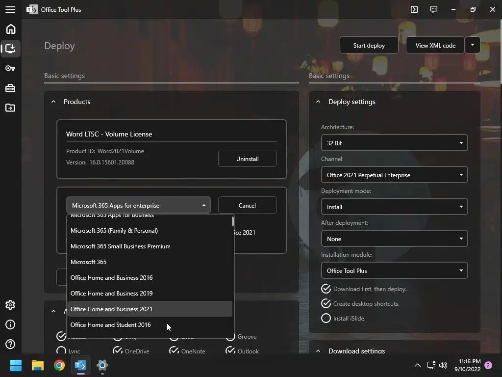Screen dimensions: 502x377
Task: Open volume tray icon
Action: (443, 365)
